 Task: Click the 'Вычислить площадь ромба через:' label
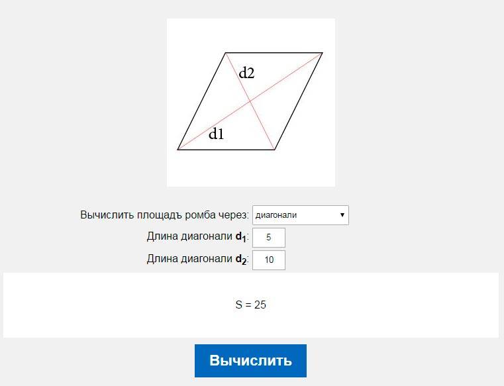point(164,215)
